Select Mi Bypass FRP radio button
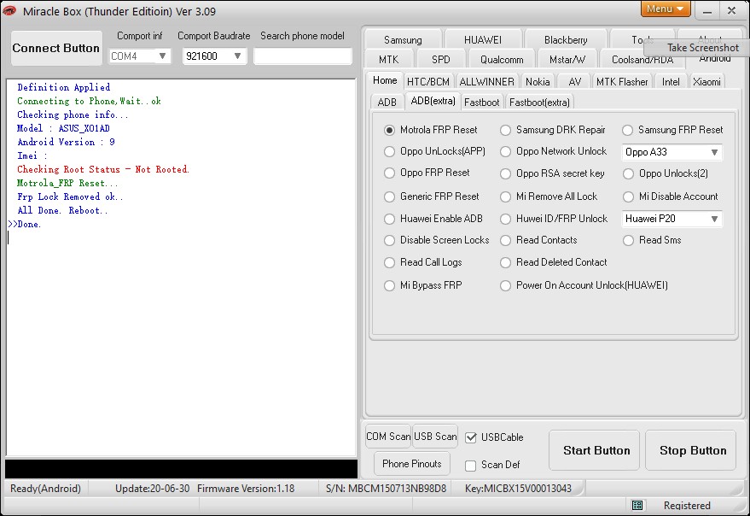This screenshot has height=516, width=750. tap(389, 285)
